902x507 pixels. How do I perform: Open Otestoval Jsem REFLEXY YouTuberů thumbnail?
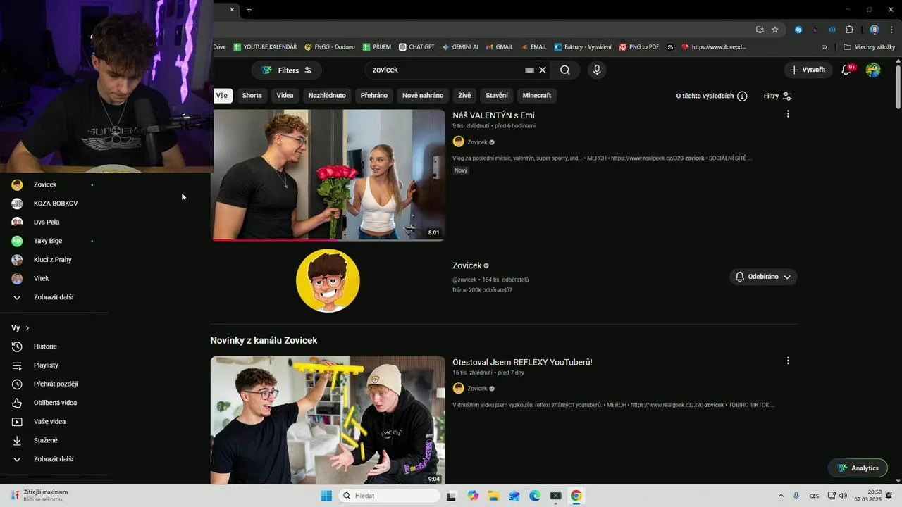(328, 420)
